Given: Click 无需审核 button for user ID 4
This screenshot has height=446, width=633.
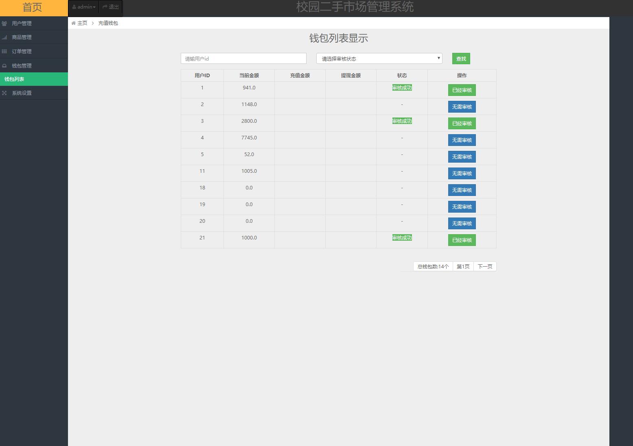Looking at the screenshot, I should pyautogui.click(x=462, y=140).
